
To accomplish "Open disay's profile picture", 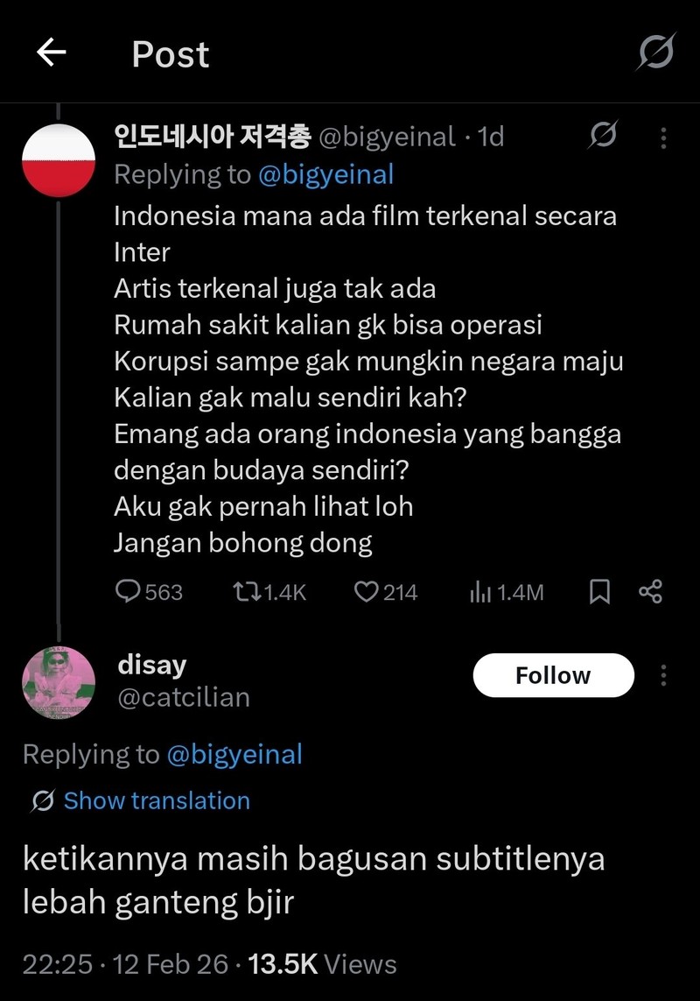I will [x=54, y=682].
